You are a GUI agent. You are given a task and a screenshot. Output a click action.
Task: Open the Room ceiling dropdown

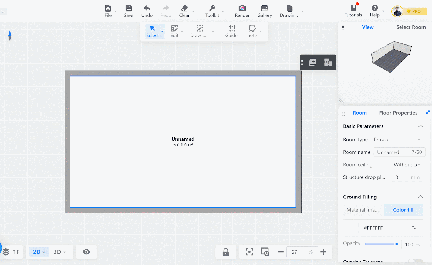pyautogui.click(x=407, y=165)
